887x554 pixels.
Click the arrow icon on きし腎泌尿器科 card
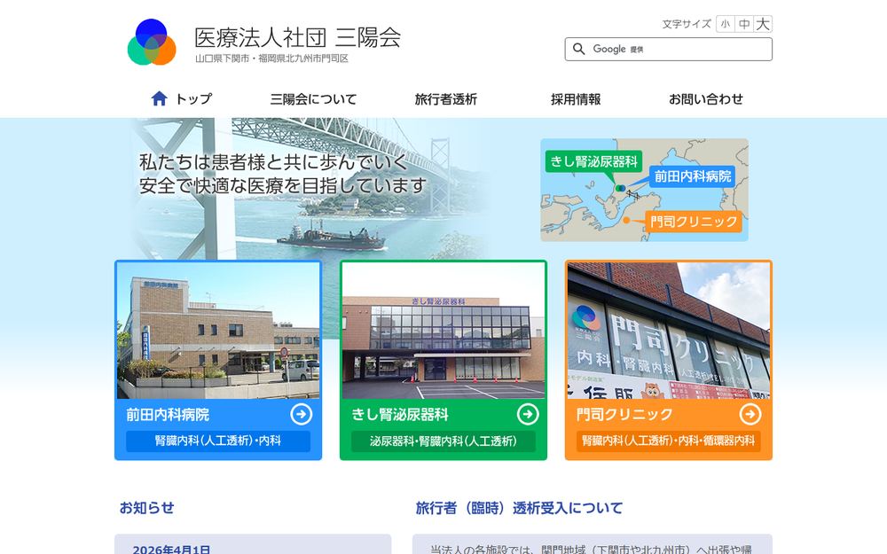point(528,414)
